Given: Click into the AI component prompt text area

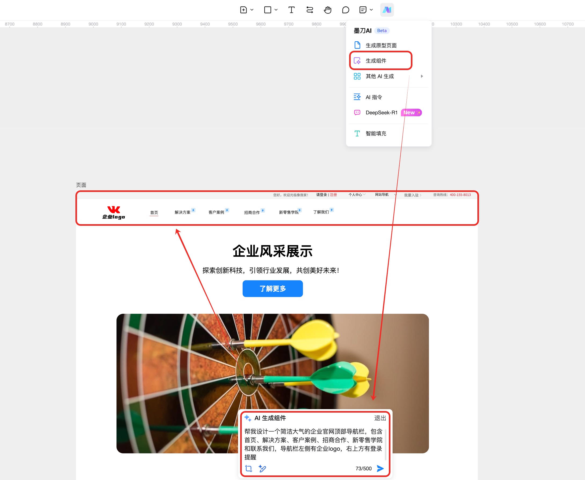Looking at the screenshot, I should [x=313, y=444].
